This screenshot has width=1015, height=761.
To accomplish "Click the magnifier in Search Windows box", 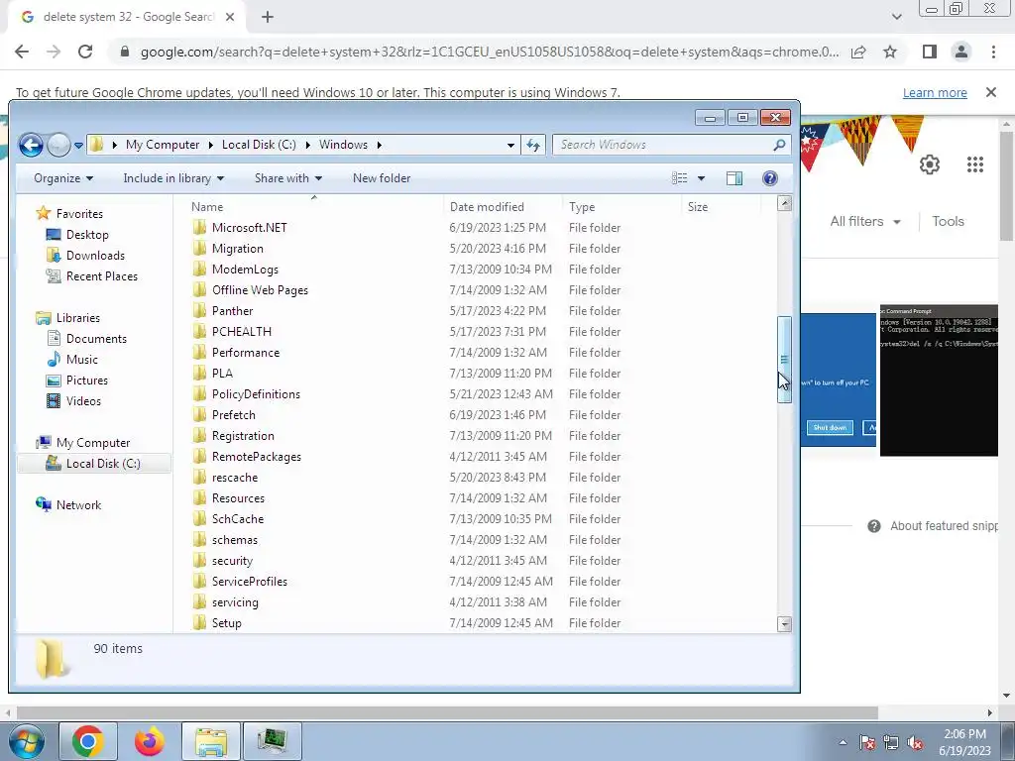I will pyautogui.click(x=779, y=145).
